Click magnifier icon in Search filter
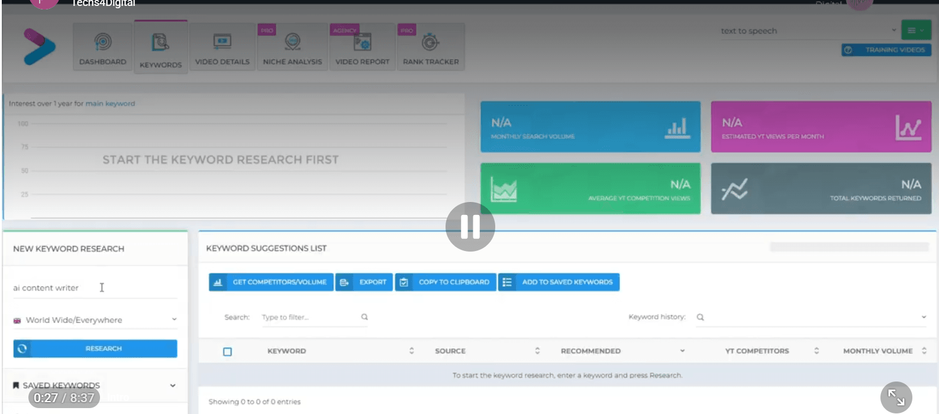 364,317
